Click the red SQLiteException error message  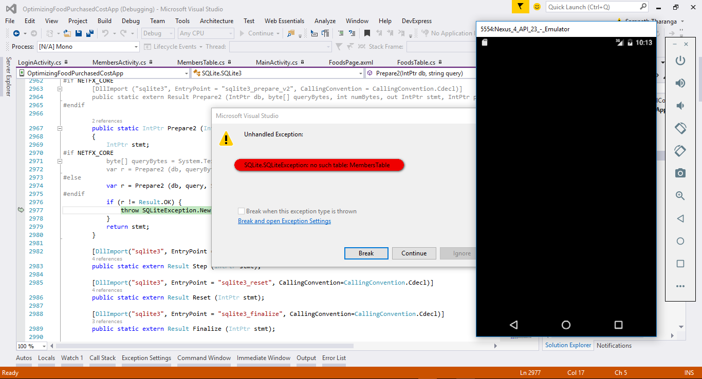pyautogui.click(x=319, y=165)
